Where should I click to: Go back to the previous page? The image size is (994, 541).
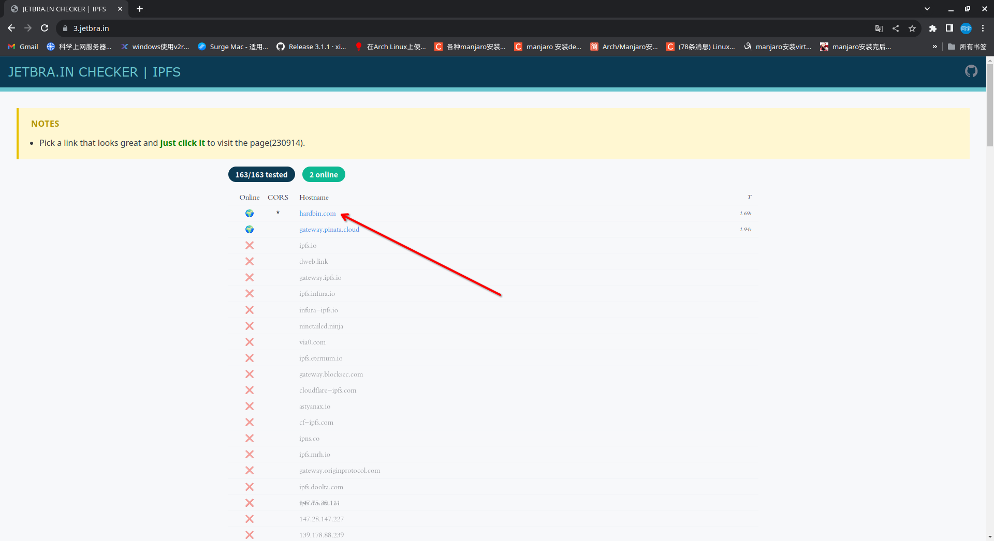click(11, 28)
